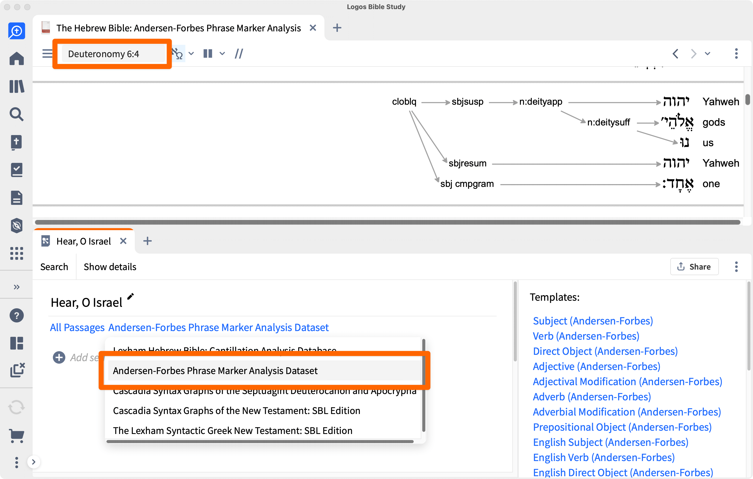Open the Guides checklist icon in the sidebar
This screenshot has width=753, height=479.
(x=17, y=170)
